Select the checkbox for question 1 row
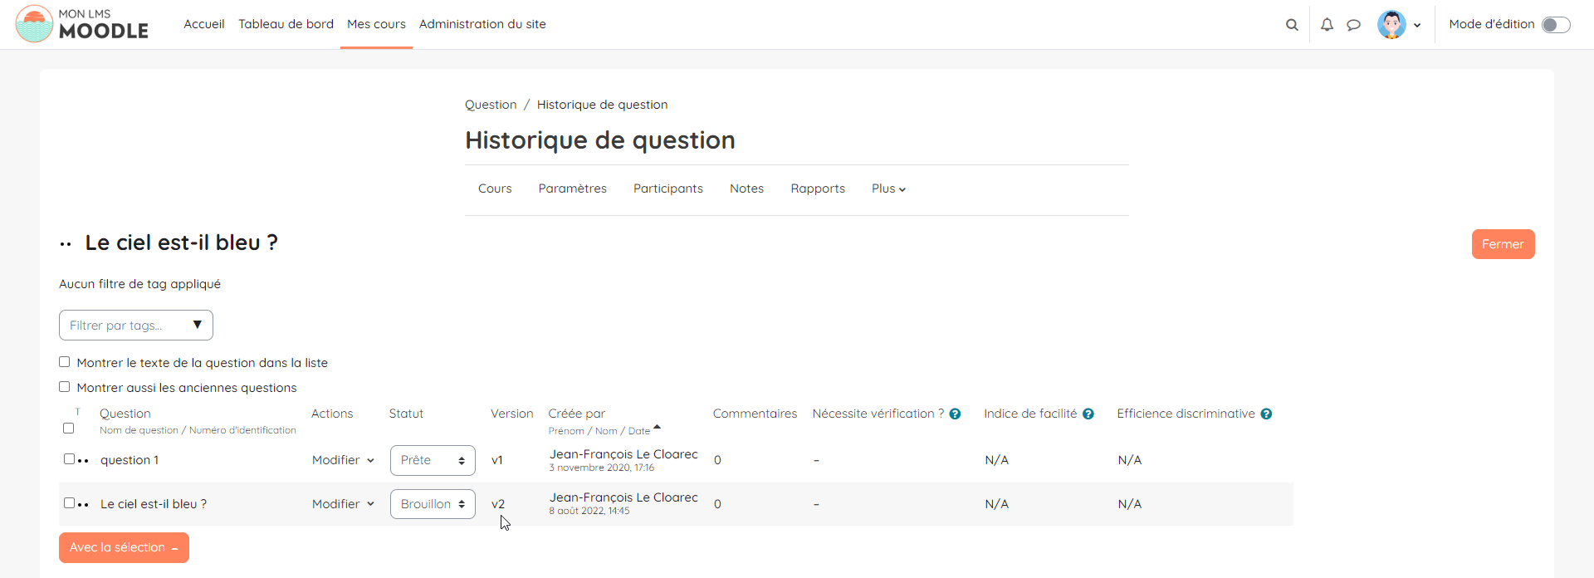 coord(69,458)
